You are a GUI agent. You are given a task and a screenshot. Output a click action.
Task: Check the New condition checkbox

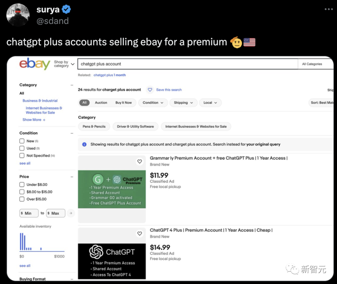(x=22, y=141)
